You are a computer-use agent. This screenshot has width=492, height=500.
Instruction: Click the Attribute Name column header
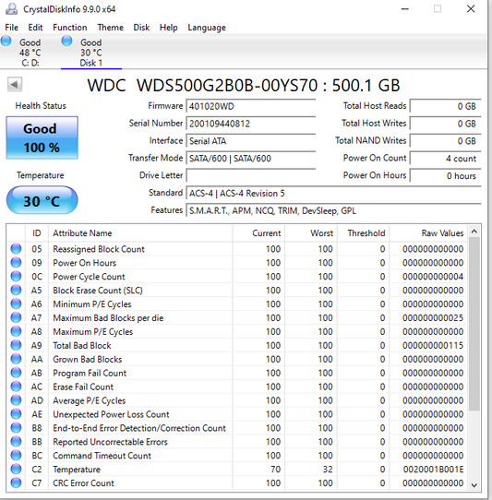click(140, 233)
